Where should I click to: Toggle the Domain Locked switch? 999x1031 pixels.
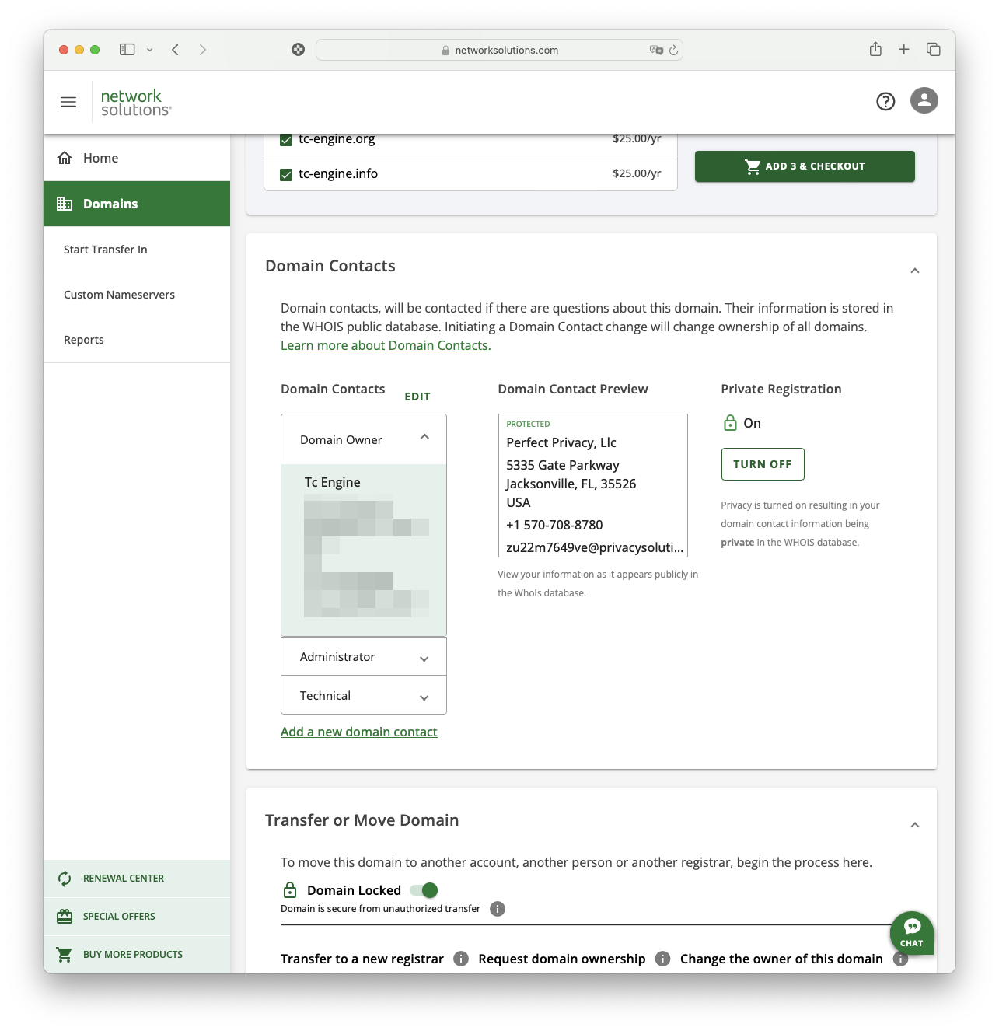point(424,890)
